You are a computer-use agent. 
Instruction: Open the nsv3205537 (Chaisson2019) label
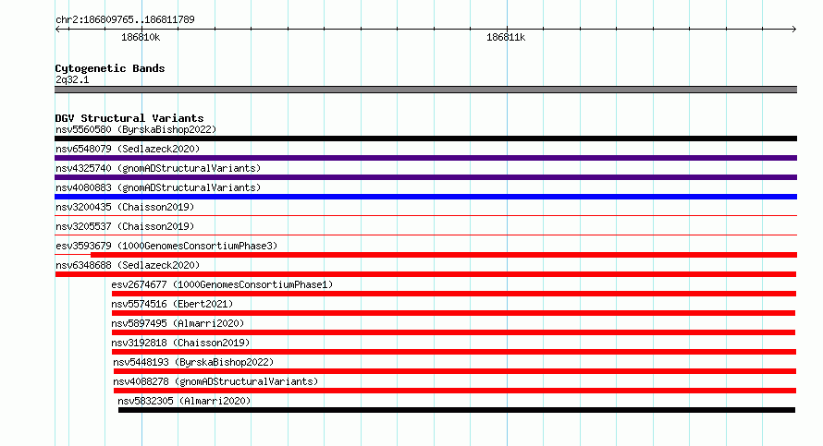(125, 226)
